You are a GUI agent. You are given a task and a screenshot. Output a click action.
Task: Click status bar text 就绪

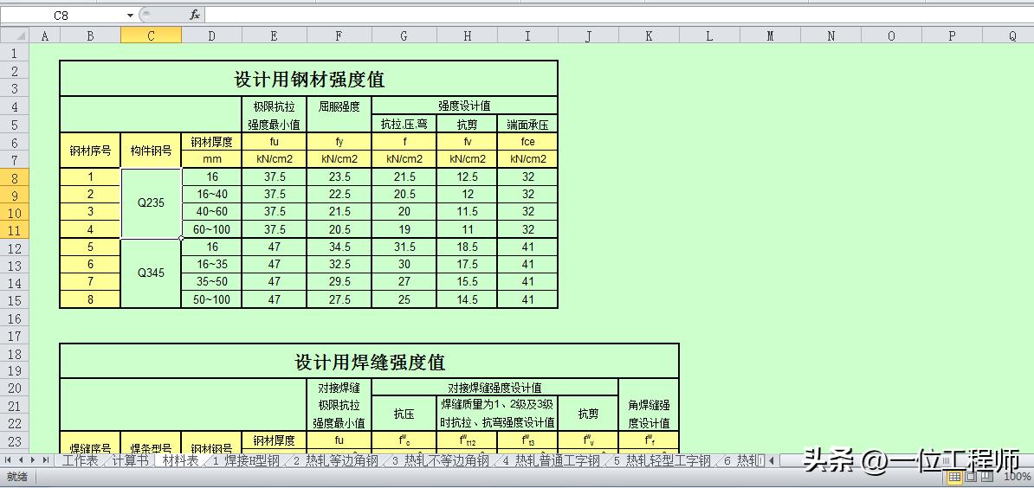tap(17, 476)
